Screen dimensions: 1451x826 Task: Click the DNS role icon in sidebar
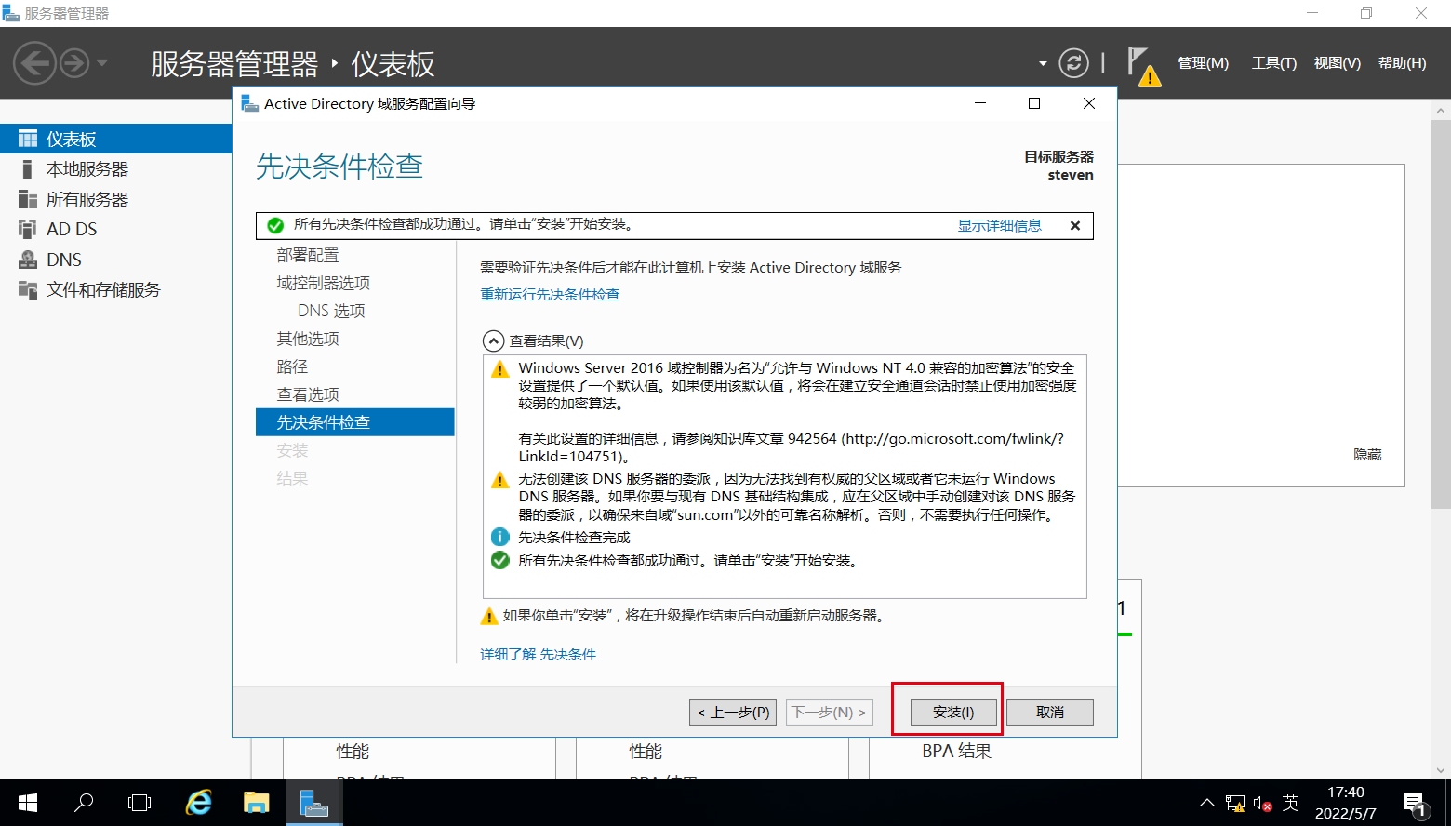coord(28,260)
